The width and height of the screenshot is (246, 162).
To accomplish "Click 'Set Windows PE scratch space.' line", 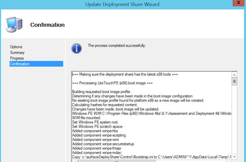I will [x=98, y=126].
